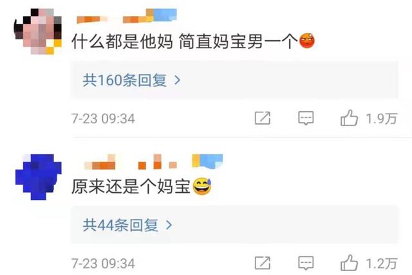Open the second commenter's blurred username
Screen dimensions: 412x275
[x=153, y=161]
